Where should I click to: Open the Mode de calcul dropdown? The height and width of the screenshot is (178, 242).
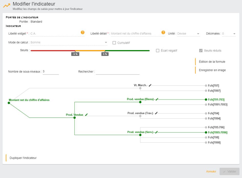[x=69, y=42]
